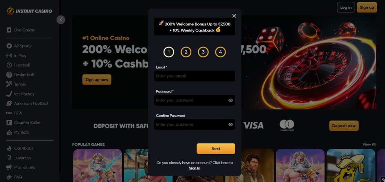
Task: Select the Tennis racket icon
Action: 9,84
